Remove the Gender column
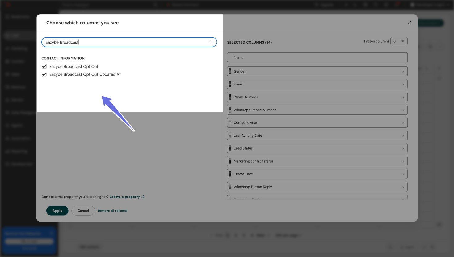 point(403,72)
